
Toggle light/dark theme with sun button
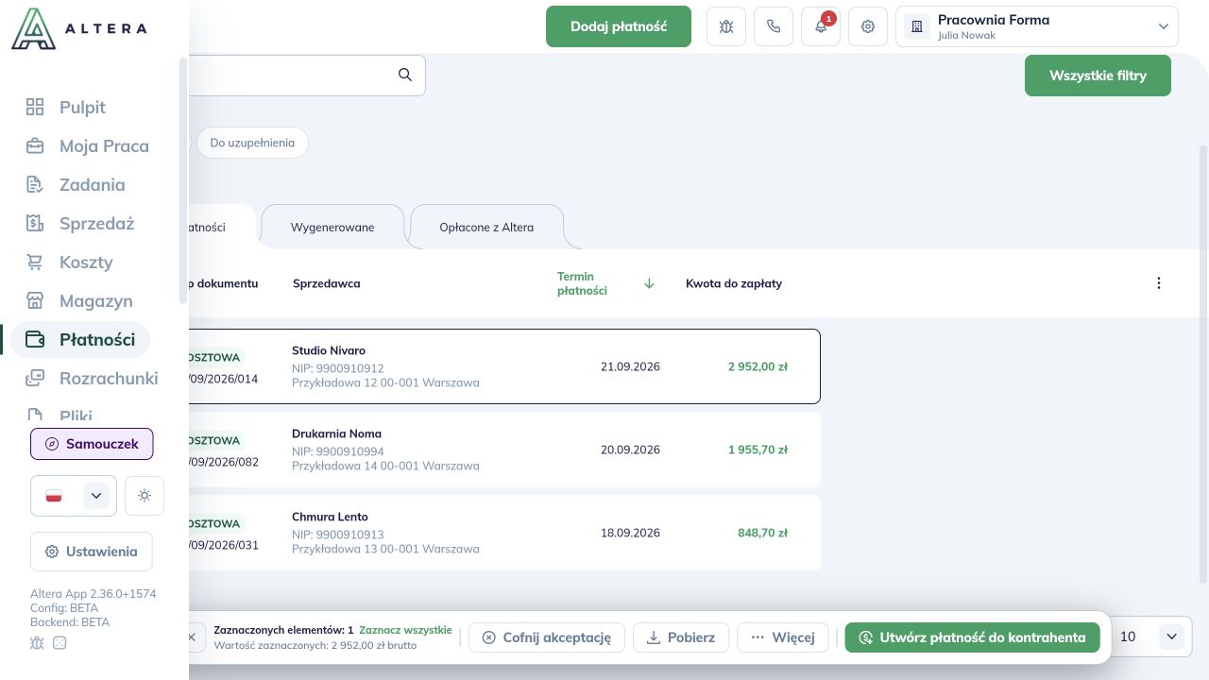pos(145,496)
